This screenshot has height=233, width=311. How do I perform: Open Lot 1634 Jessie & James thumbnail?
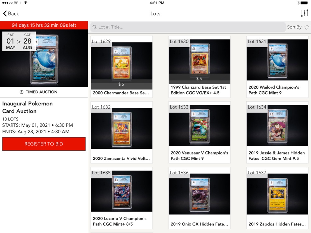click(x=277, y=126)
